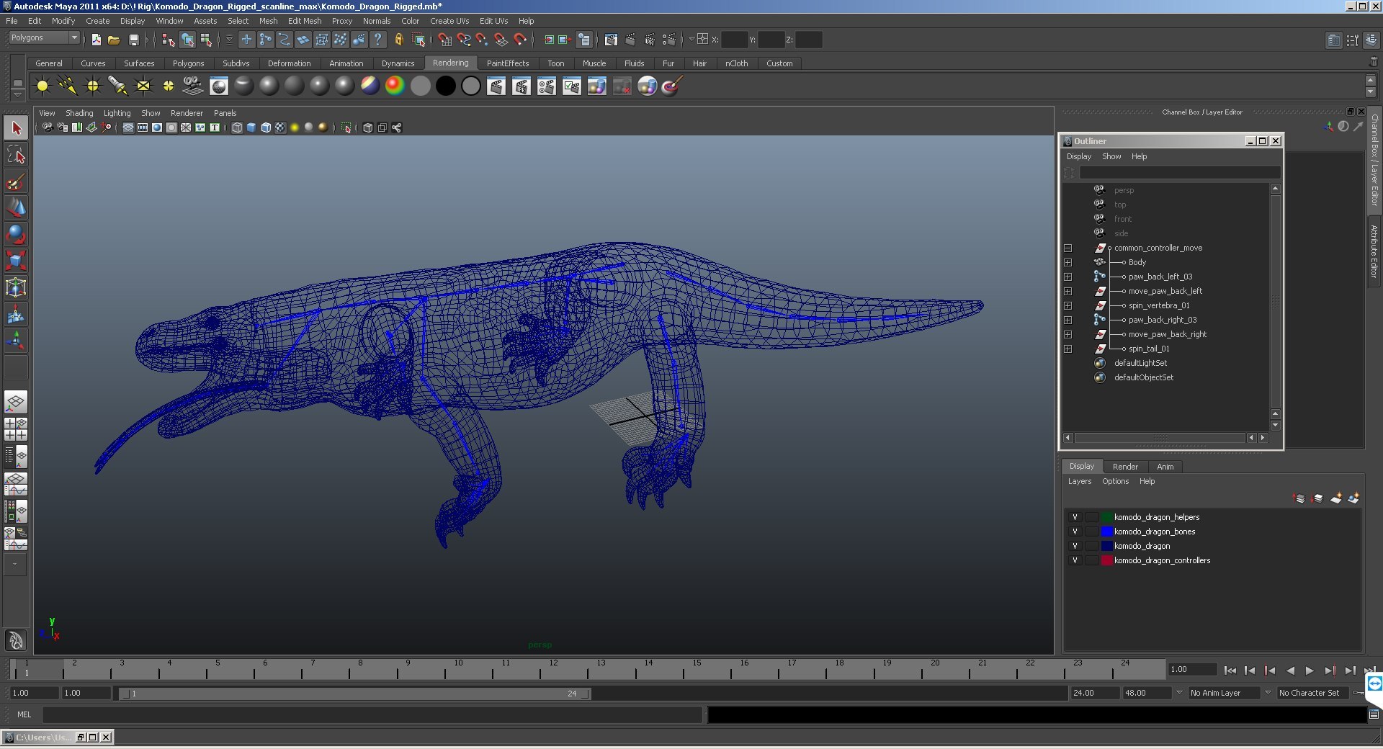Open the 3D paint tool icon
Image resolution: width=1383 pixels, height=749 pixels.
click(671, 86)
